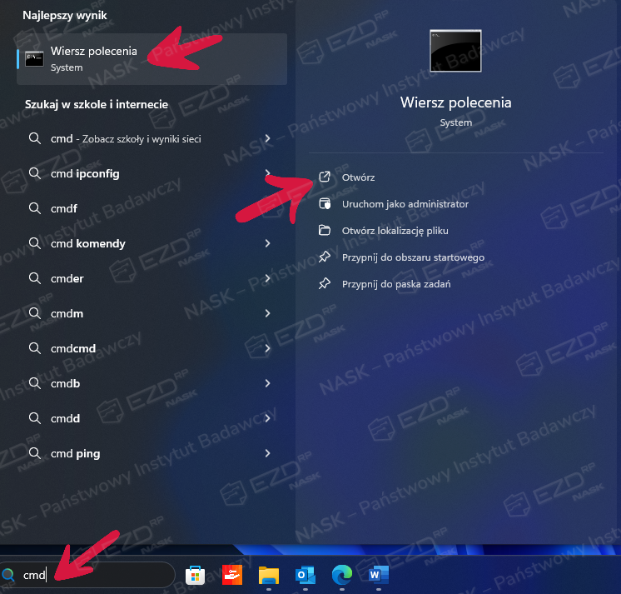Select cmd - Zobacz szkoły i wyniki sieci
The image size is (621, 594).
point(125,138)
